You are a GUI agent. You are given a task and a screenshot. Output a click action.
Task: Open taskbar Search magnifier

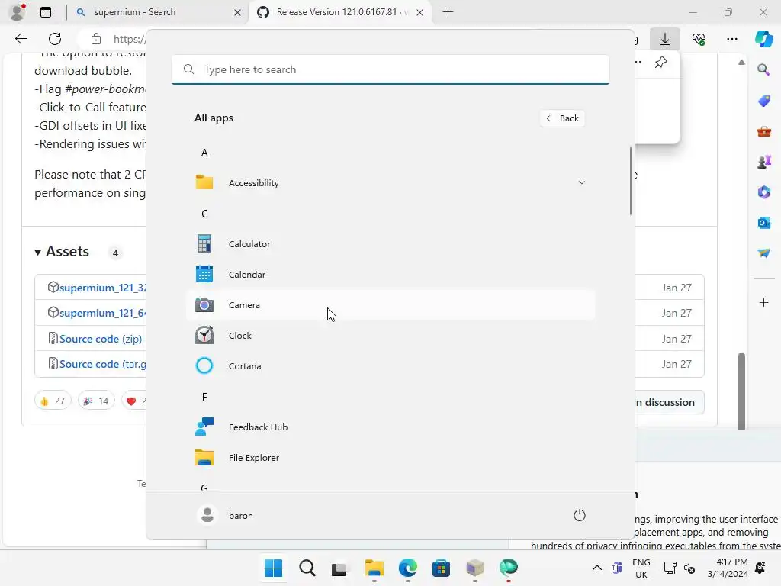pyautogui.click(x=307, y=568)
